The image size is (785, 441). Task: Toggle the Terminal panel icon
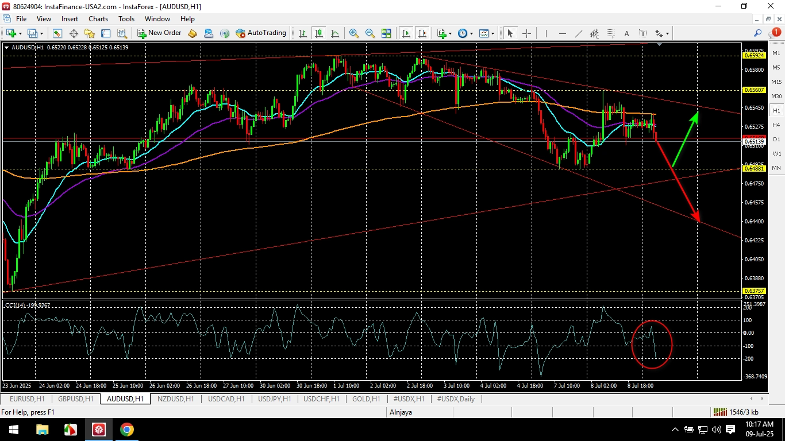[x=106, y=33]
